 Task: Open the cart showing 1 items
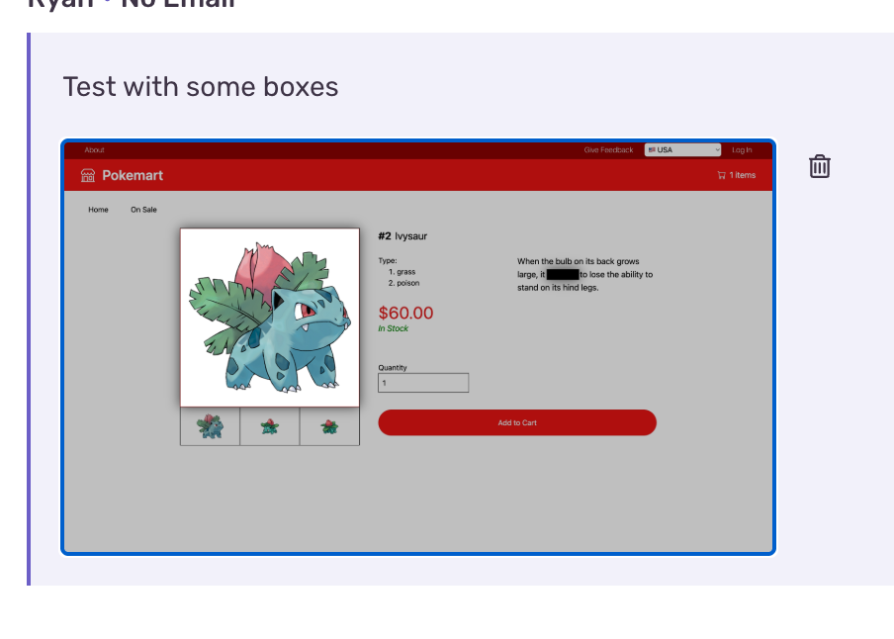[736, 175]
